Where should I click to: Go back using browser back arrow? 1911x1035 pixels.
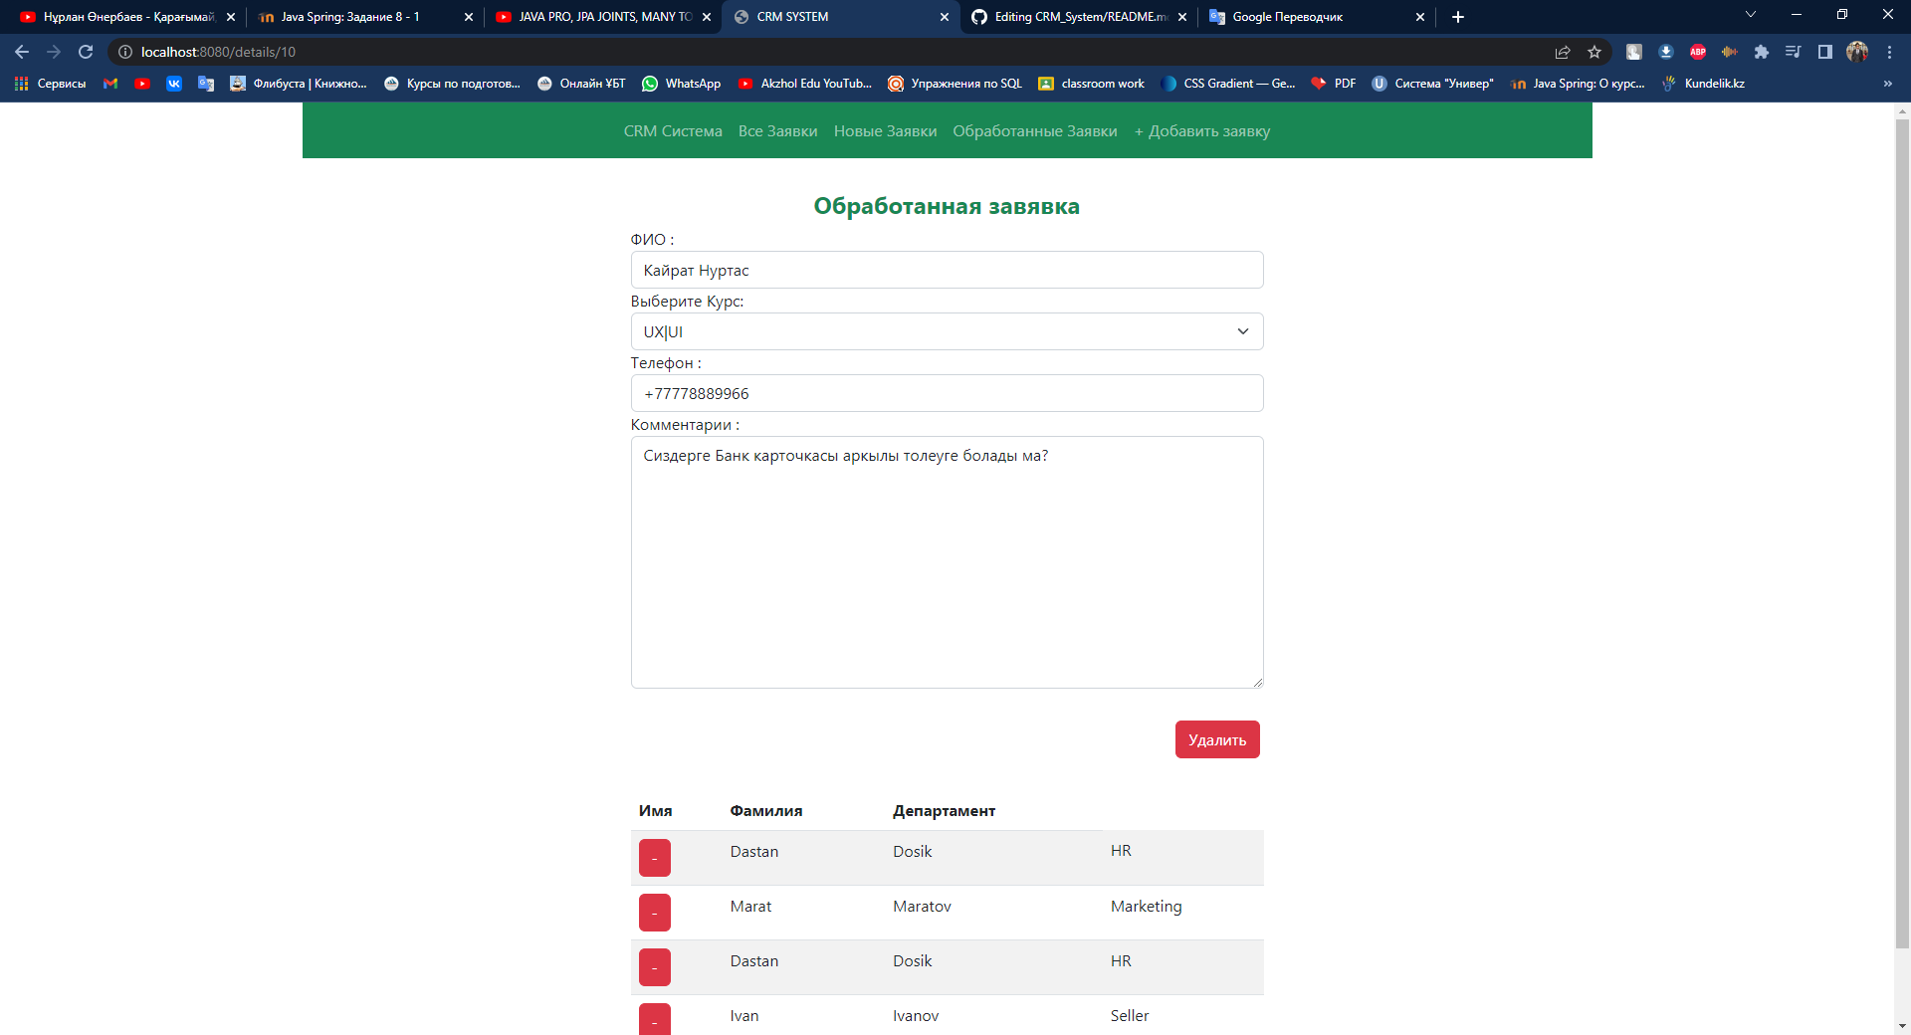pyautogui.click(x=22, y=52)
